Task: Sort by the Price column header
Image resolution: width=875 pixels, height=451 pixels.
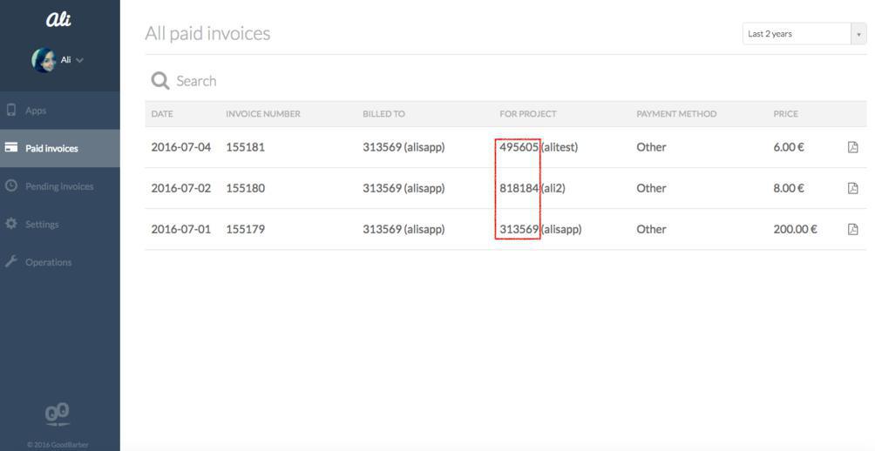Action: (785, 114)
